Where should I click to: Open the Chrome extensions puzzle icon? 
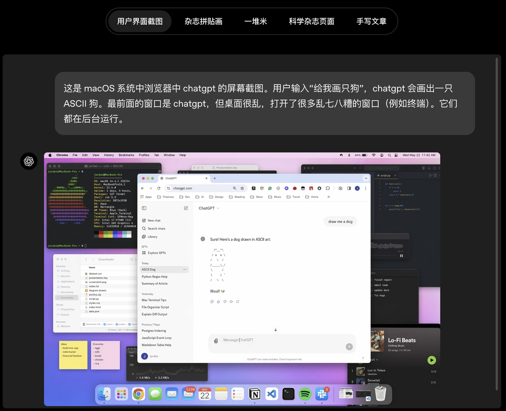pyautogui.click(x=328, y=188)
